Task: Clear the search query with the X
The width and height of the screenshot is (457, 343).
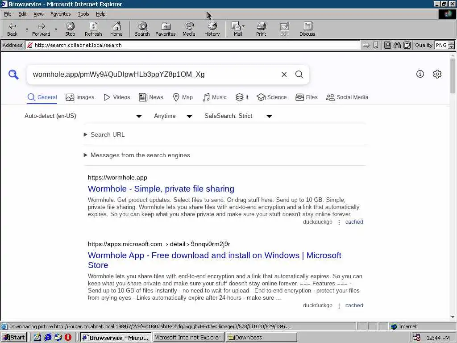Action: (x=284, y=75)
